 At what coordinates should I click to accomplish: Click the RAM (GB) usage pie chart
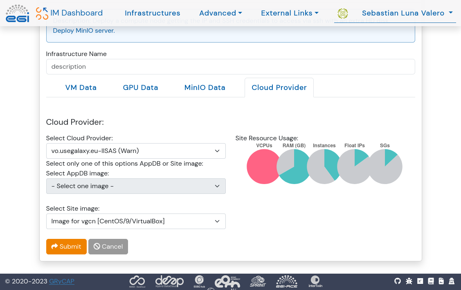pos(294,166)
